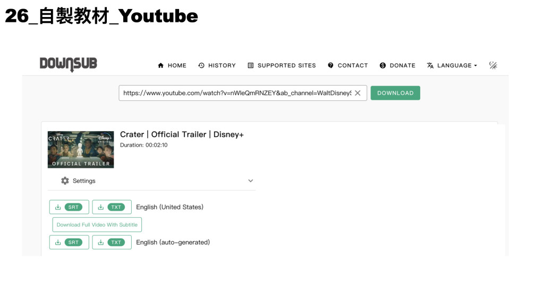Viewport: 544px width, 306px height.
Task: Clear the URL field with X
Action: tap(358, 93)
